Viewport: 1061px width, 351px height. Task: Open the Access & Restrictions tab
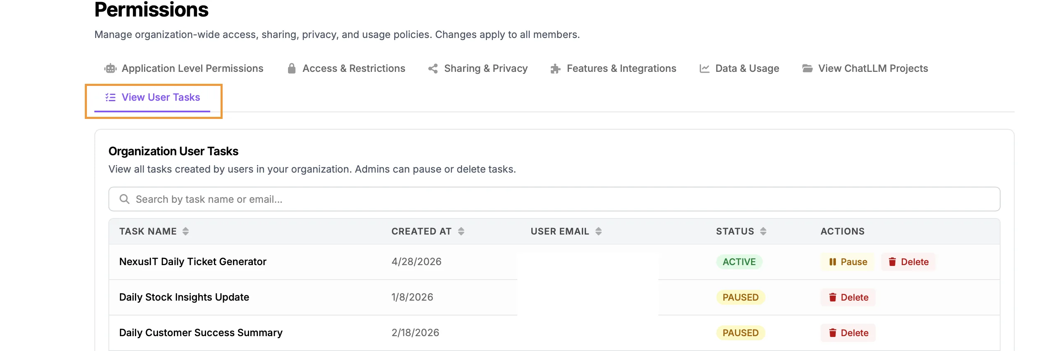346,69
